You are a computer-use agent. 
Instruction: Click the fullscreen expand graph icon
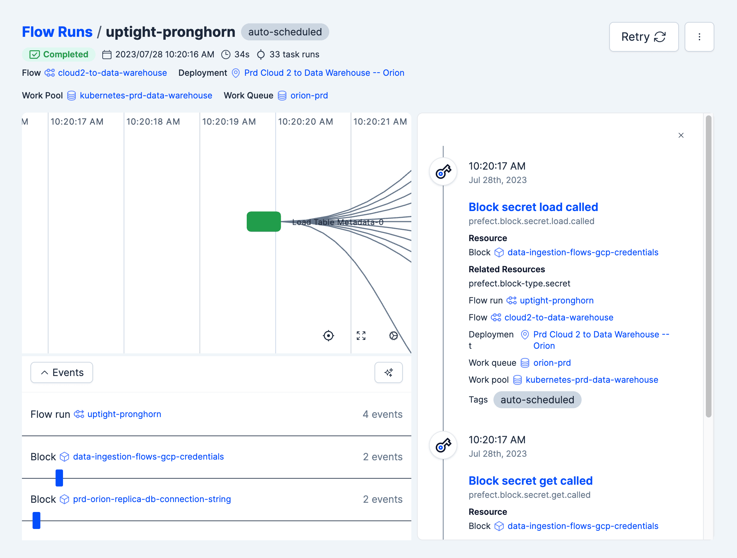[361, 335]
